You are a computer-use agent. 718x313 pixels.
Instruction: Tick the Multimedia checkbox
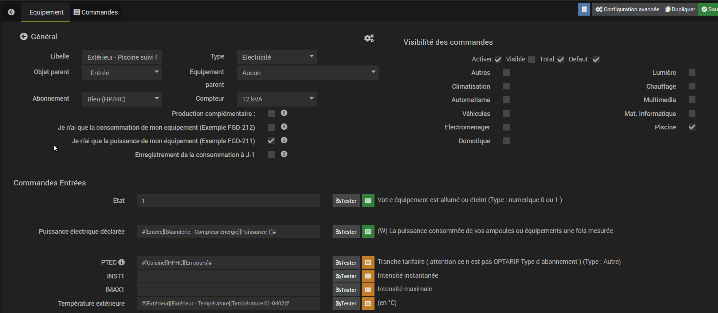(x=692, y=100)
